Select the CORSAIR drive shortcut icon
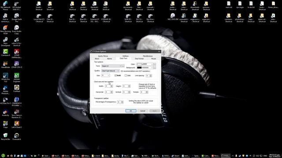 point(106,18)
